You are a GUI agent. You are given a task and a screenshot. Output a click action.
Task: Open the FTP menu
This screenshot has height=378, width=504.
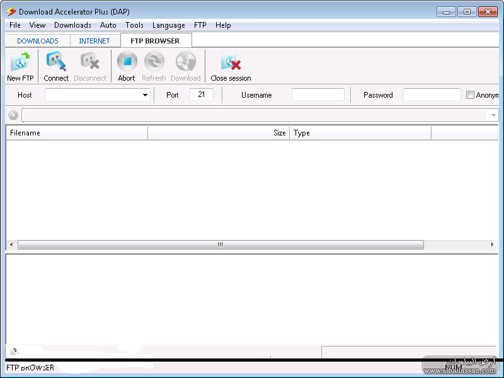200,25
